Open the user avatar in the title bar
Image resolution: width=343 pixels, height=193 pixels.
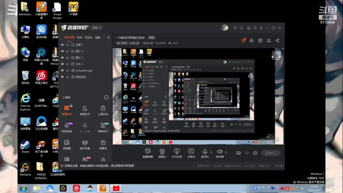pyautogui.click(x=225, y=28)
